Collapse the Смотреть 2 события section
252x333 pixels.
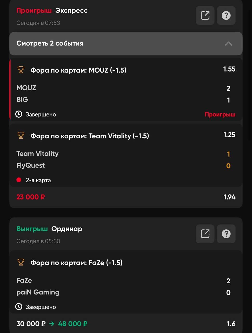coord(126,43)
